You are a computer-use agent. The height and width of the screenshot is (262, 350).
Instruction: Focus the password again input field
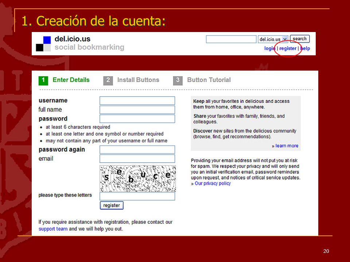[137, 150]
